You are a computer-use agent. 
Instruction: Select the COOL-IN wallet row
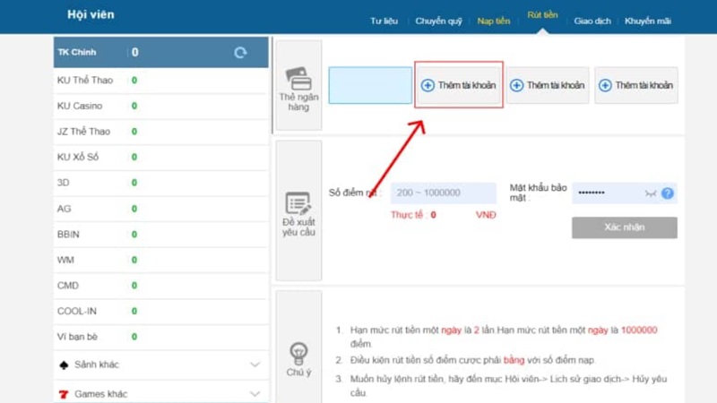pos(160,311)
